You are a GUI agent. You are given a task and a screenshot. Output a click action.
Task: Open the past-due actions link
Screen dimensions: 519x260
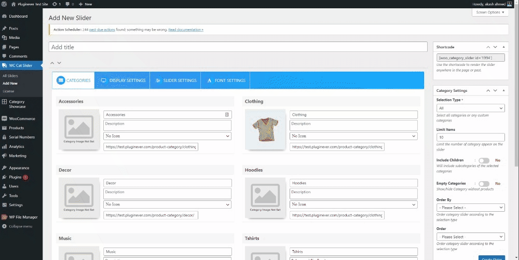click(102, 30)
